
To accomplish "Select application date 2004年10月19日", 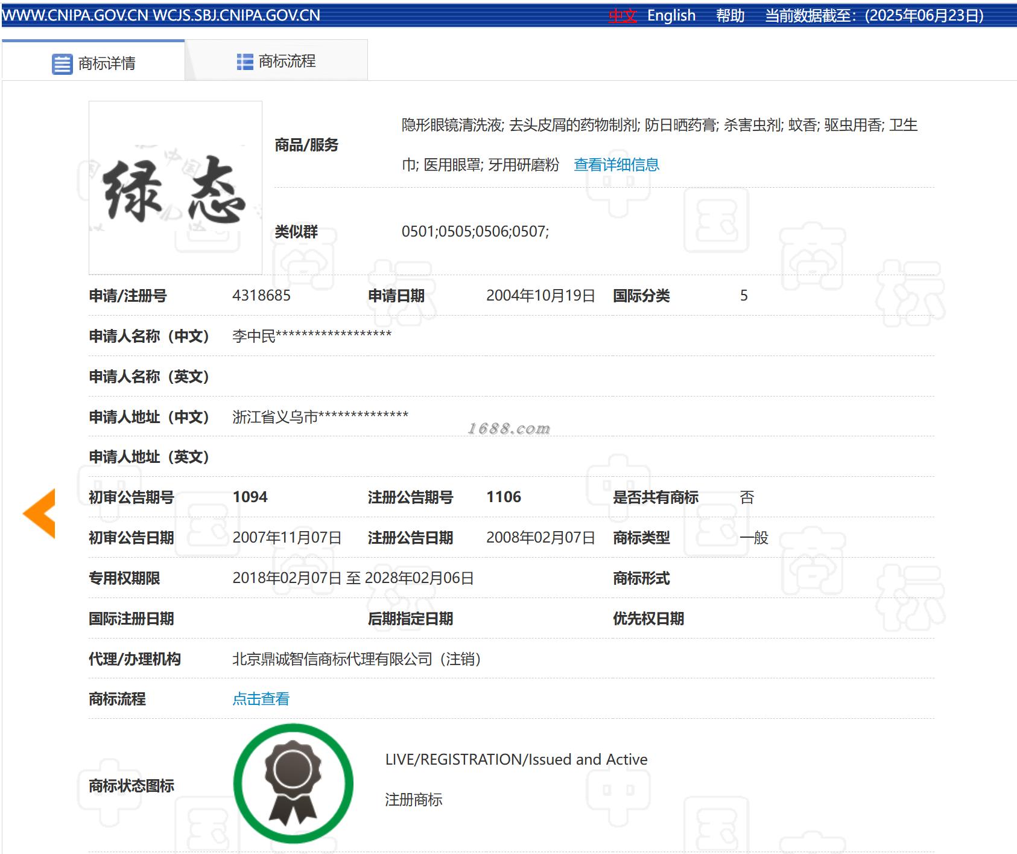I will (541, 296).
